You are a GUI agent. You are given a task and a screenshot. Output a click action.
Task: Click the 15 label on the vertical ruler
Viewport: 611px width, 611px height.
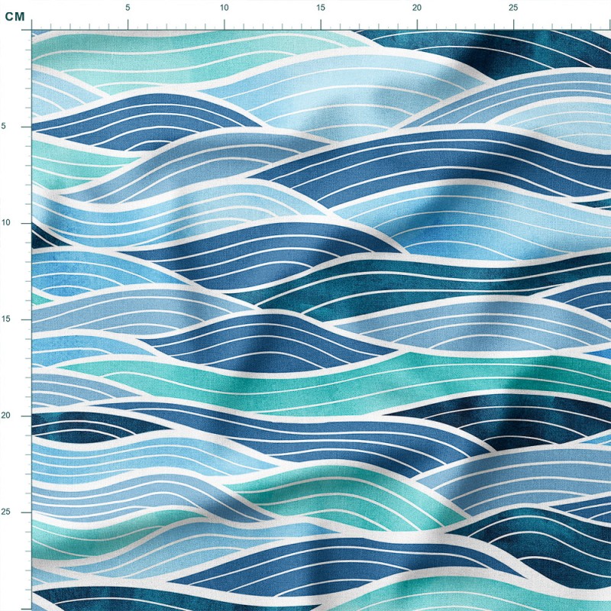5,319
